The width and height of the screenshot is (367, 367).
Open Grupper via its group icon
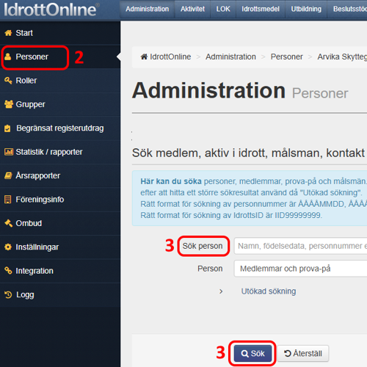point(9,104)
